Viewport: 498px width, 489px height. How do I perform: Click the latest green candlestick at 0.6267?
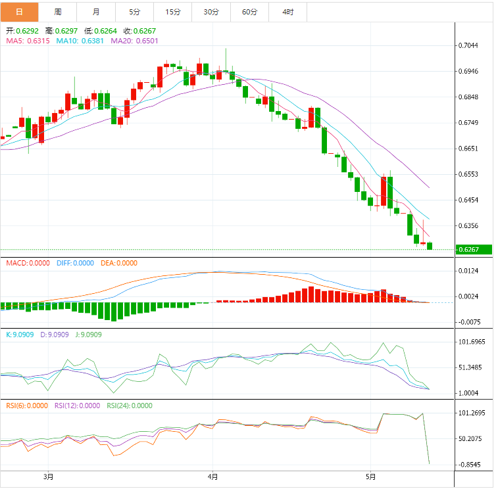tap(430, 246)
